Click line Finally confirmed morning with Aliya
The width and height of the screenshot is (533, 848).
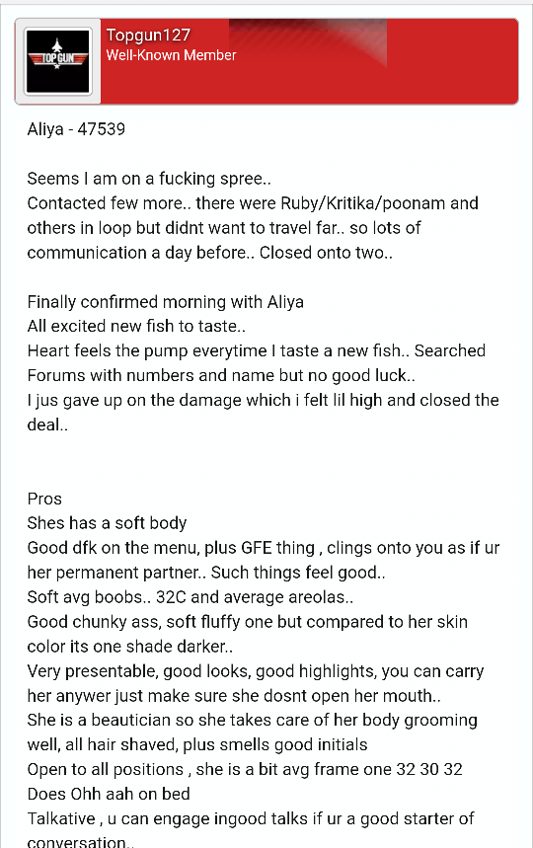[166, 302]
